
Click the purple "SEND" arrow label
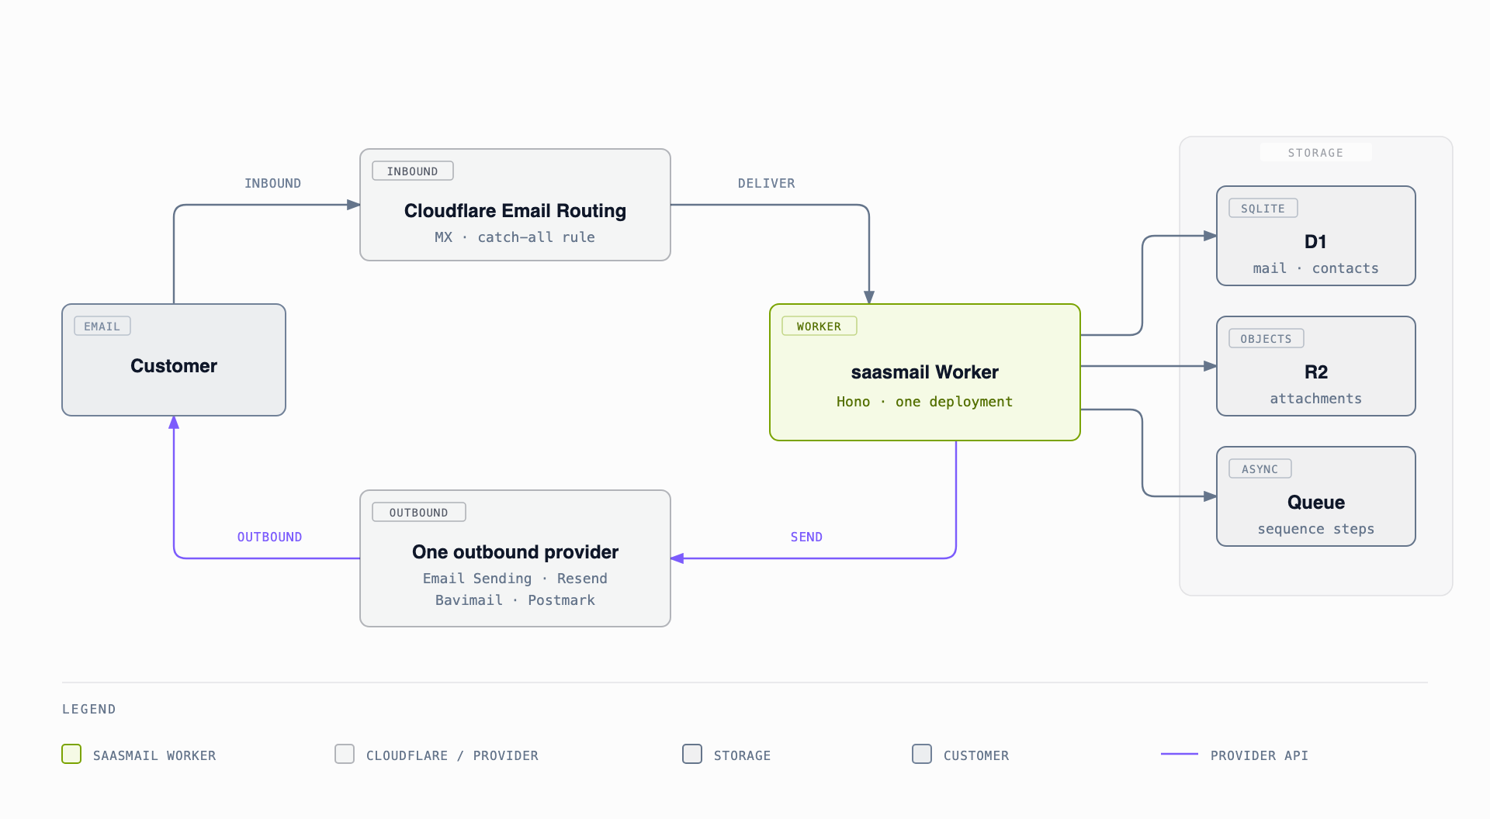806,537
